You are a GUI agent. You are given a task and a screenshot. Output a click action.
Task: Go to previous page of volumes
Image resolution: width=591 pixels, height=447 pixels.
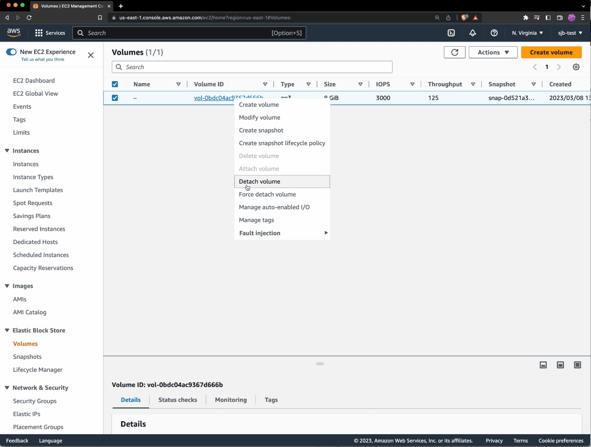(535, 67)
